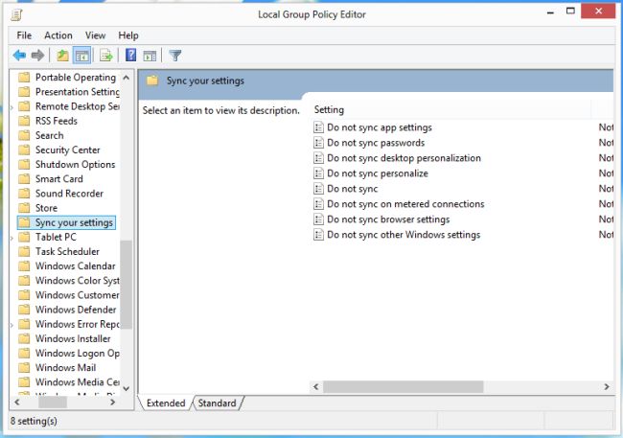
Task: Open the File menu
Action: (24, 35)
